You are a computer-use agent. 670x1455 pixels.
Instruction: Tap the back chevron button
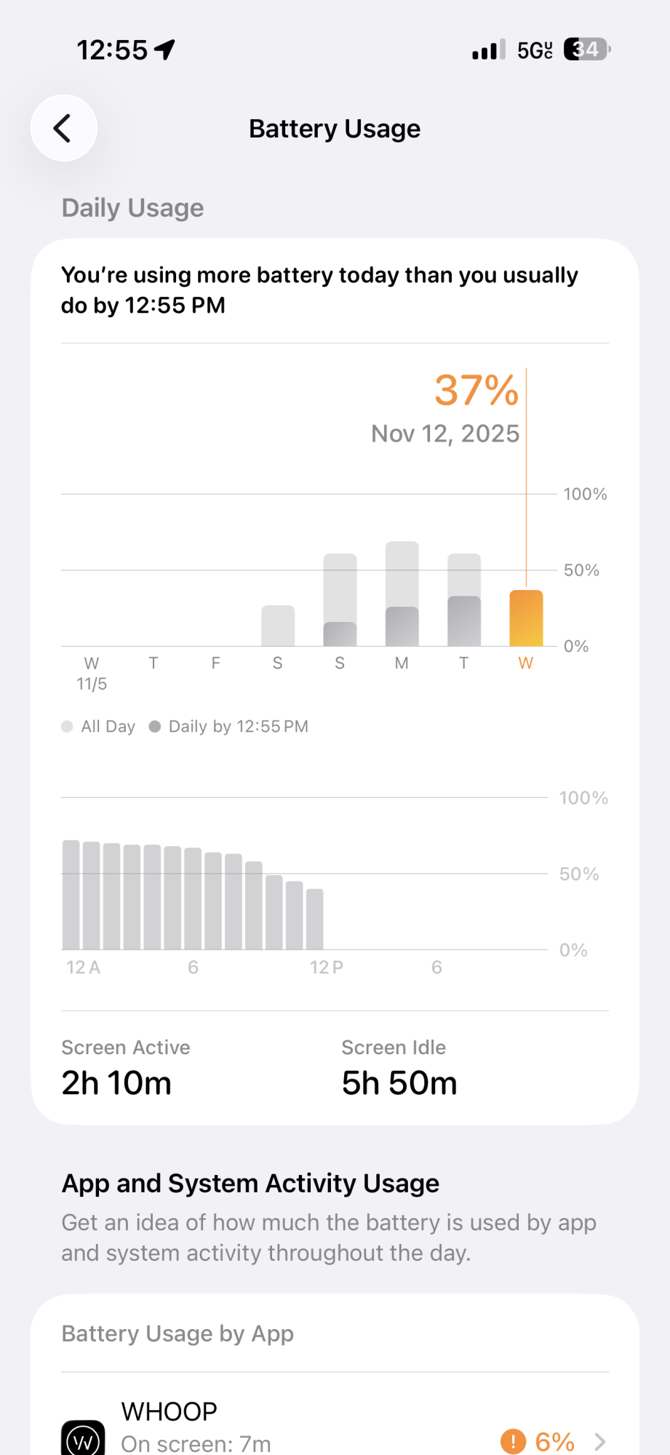pyautogui.click(x=64, y=129)
